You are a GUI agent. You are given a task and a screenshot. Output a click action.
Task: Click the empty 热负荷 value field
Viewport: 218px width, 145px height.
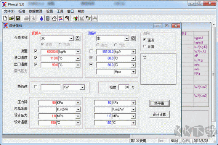pos(51,87)
